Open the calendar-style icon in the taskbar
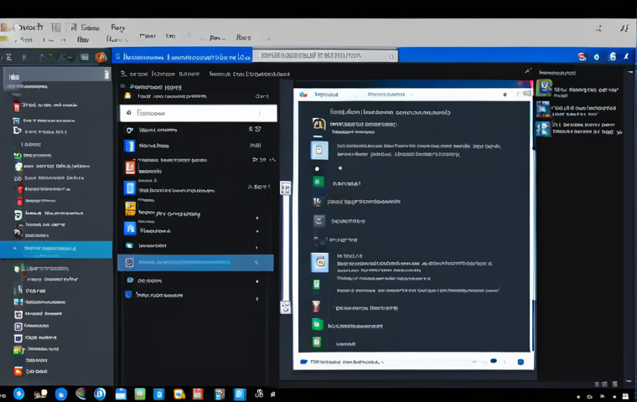Viewport: 637px width, 402px height. coord(121,394)
